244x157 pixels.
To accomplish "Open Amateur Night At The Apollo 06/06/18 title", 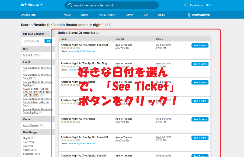I will click(x=78, y=118).
